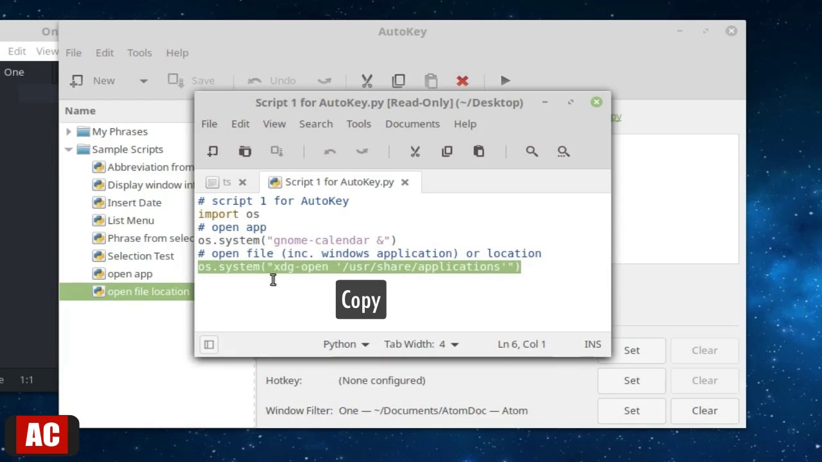Screen dimensions: 822x462
Task: Collapse the Sample Scripts folder
Action: pyautogui.click(x=69, y=150)
